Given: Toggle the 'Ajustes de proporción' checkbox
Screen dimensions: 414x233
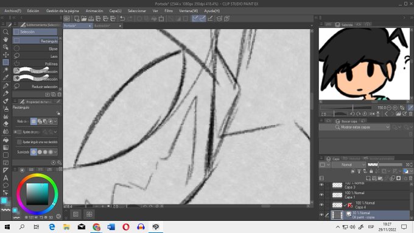Looking at the screenshot, I should [19, 132].
